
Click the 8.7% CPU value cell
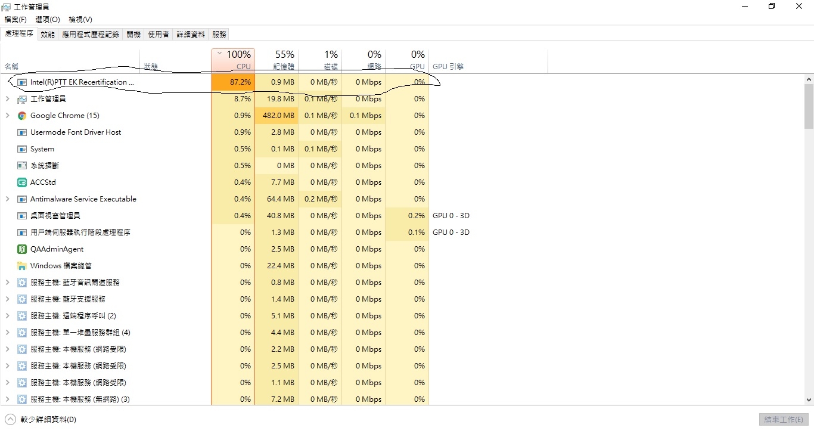[x=233, y=99]
